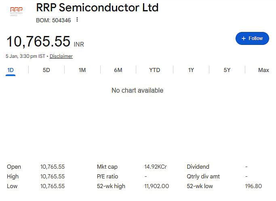
Task: Show the 1M chart range
Action: click(x=82, y=70)
